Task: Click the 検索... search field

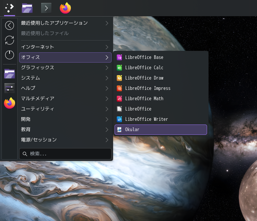Action: [65, 154]
